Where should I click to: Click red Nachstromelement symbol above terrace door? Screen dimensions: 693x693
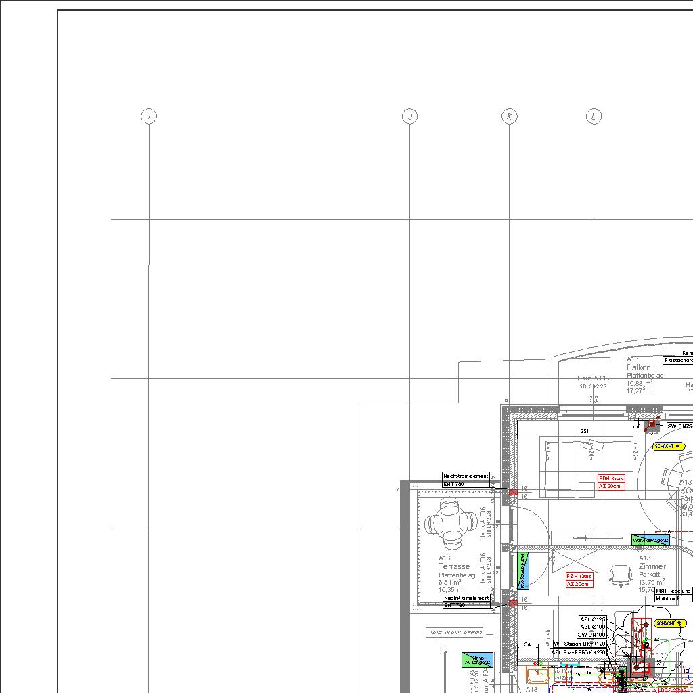513,492
